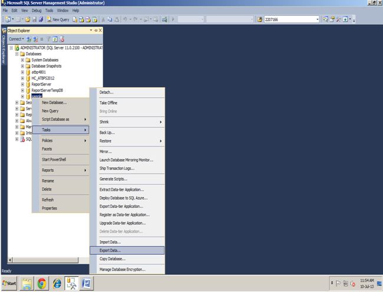Screen dimensions: 383x292
Task: Open the Debug menu
Action: click(37, 11)
